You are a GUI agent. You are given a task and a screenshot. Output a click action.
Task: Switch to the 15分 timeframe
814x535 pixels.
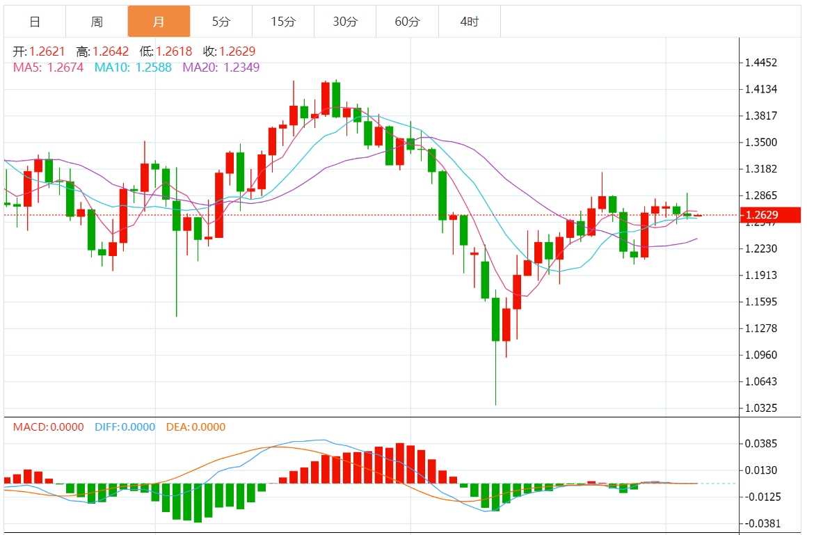coord(283,22)
